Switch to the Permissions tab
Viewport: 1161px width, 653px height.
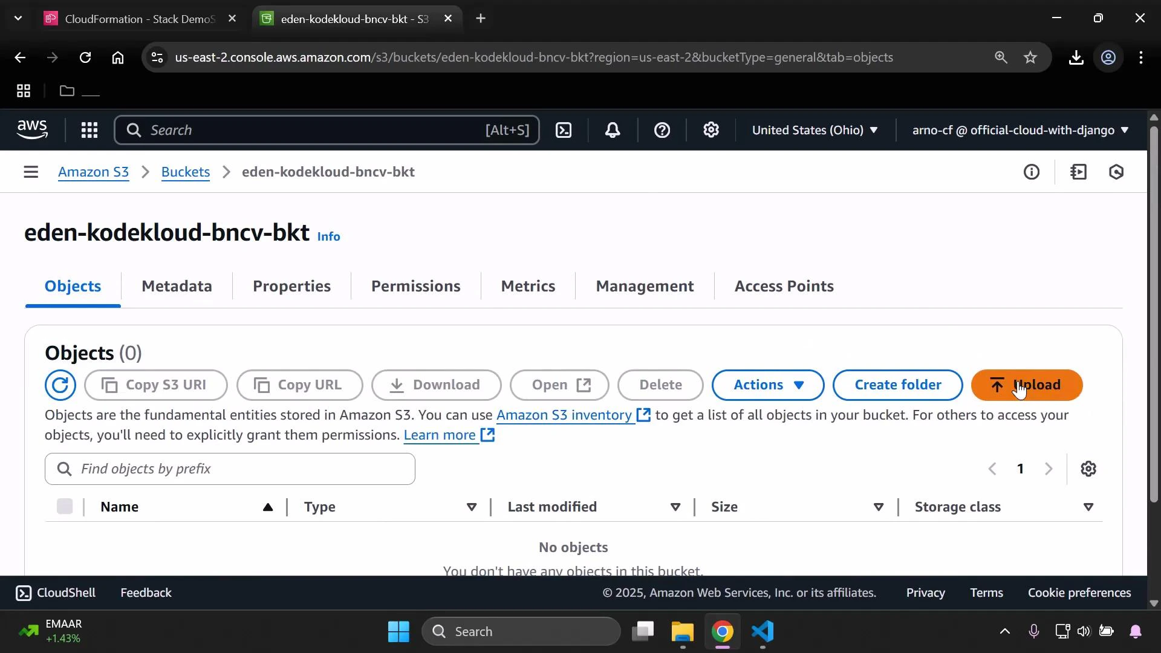tap(417, 286)
